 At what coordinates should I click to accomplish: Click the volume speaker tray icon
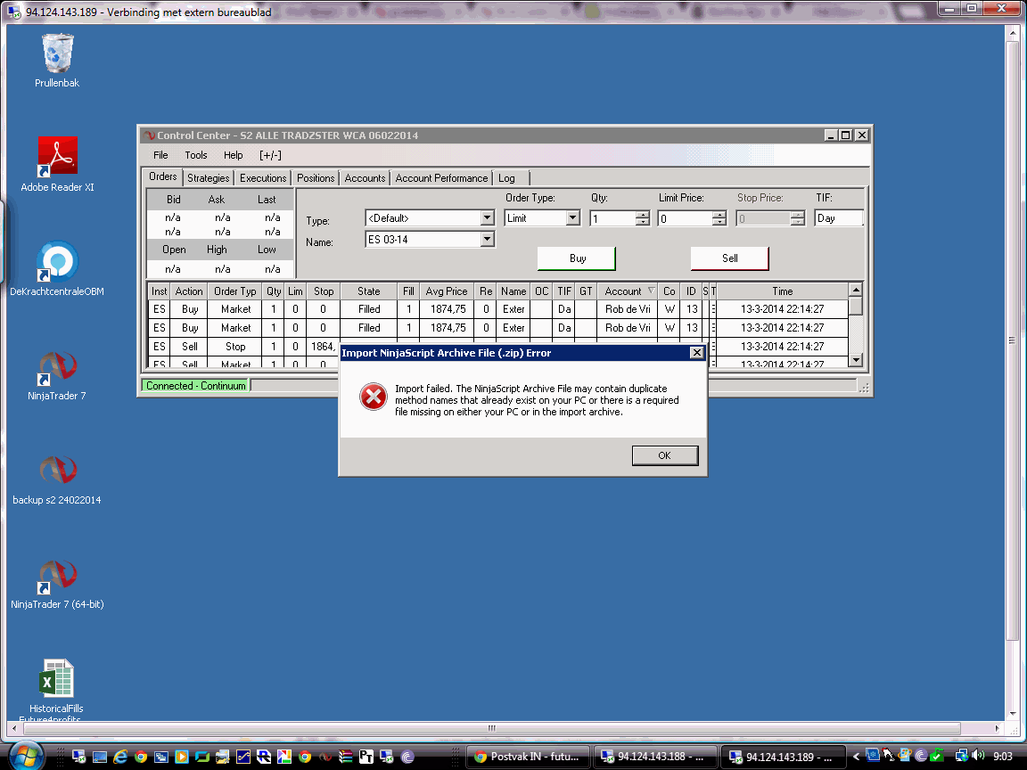pos(977,756)
